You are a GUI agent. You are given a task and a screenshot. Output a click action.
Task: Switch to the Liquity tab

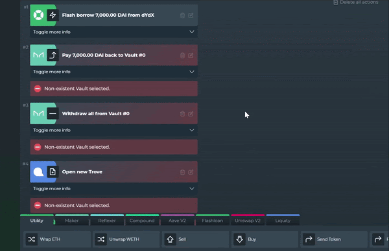tap(283, 221)
